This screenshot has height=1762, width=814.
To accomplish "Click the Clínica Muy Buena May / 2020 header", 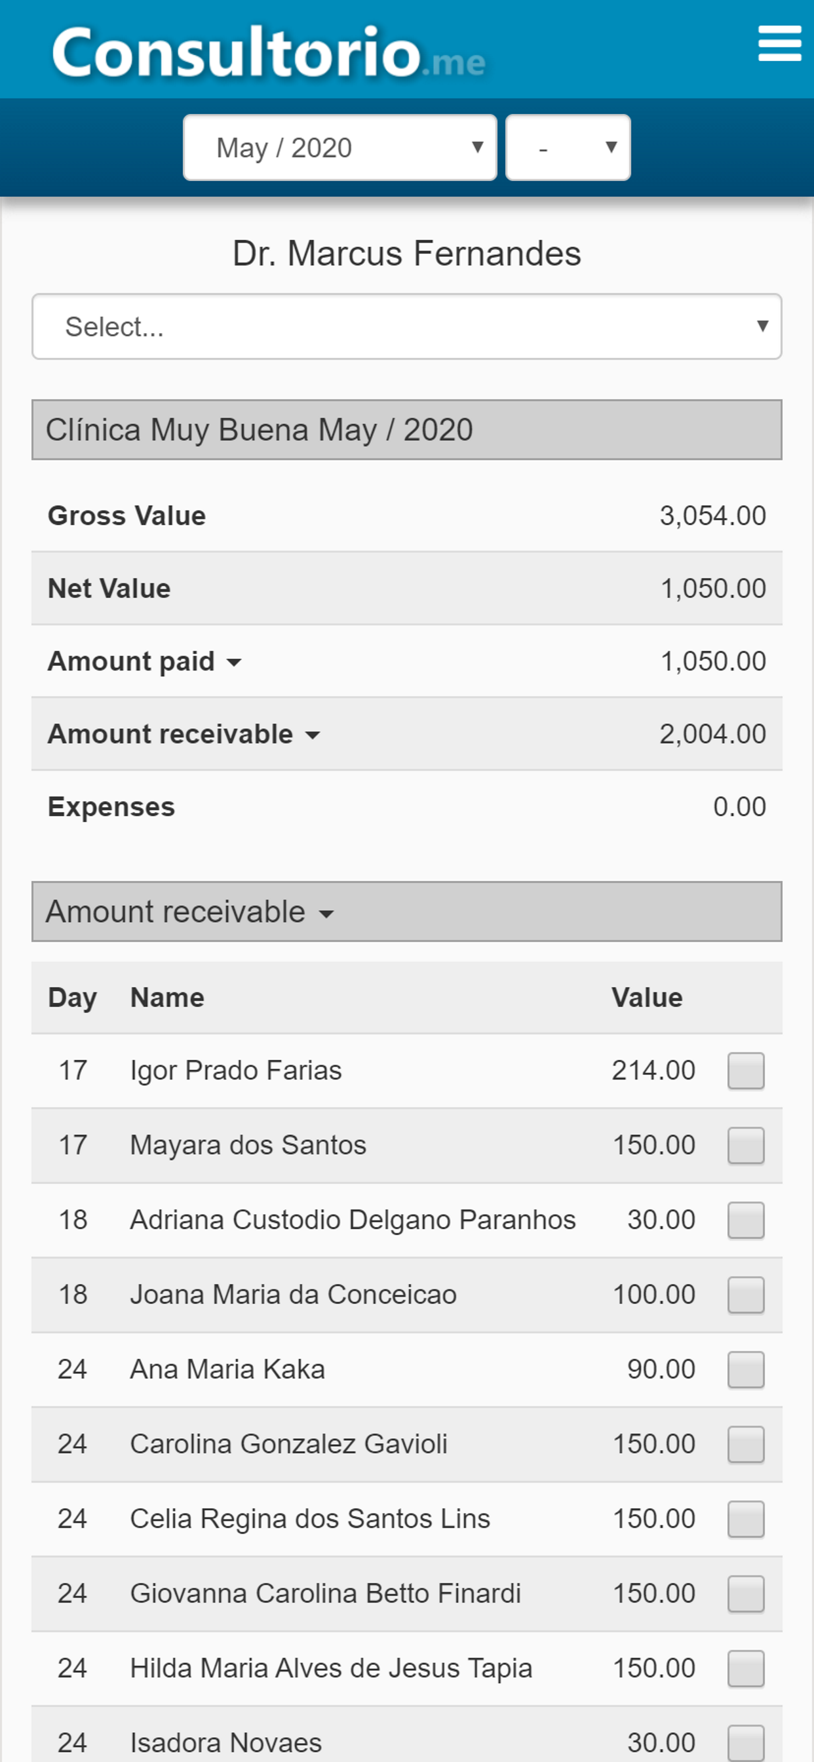I will coord(406,430).
